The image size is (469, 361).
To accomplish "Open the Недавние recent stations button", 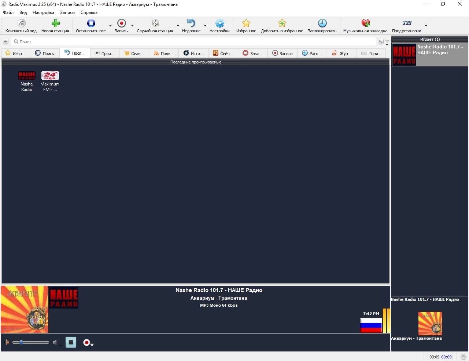I will [x=191, y=26].
